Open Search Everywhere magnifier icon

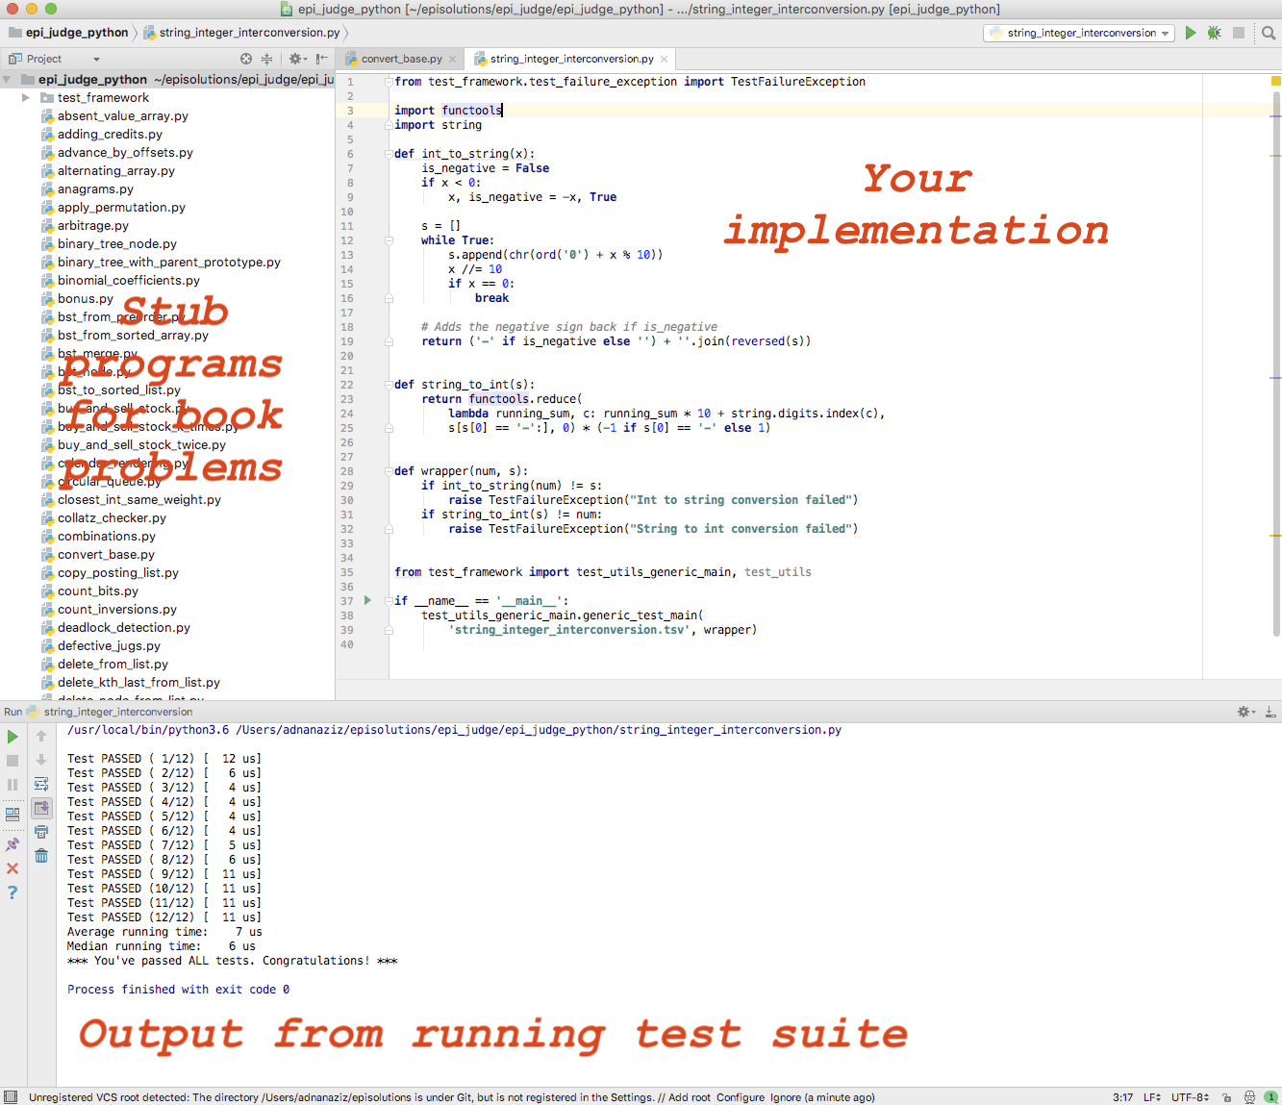click(1269, 33)
